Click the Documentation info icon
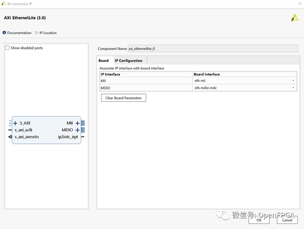This screenshot has width=304, height=229. (x=5, y=33)
